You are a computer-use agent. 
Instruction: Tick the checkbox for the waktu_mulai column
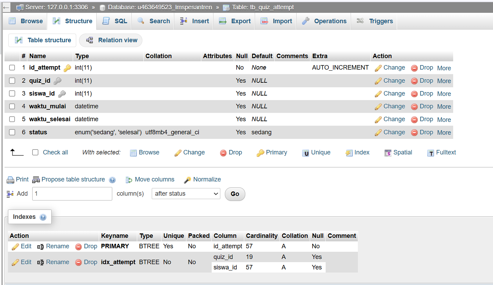pyautogui.click(x=12, y=106)
